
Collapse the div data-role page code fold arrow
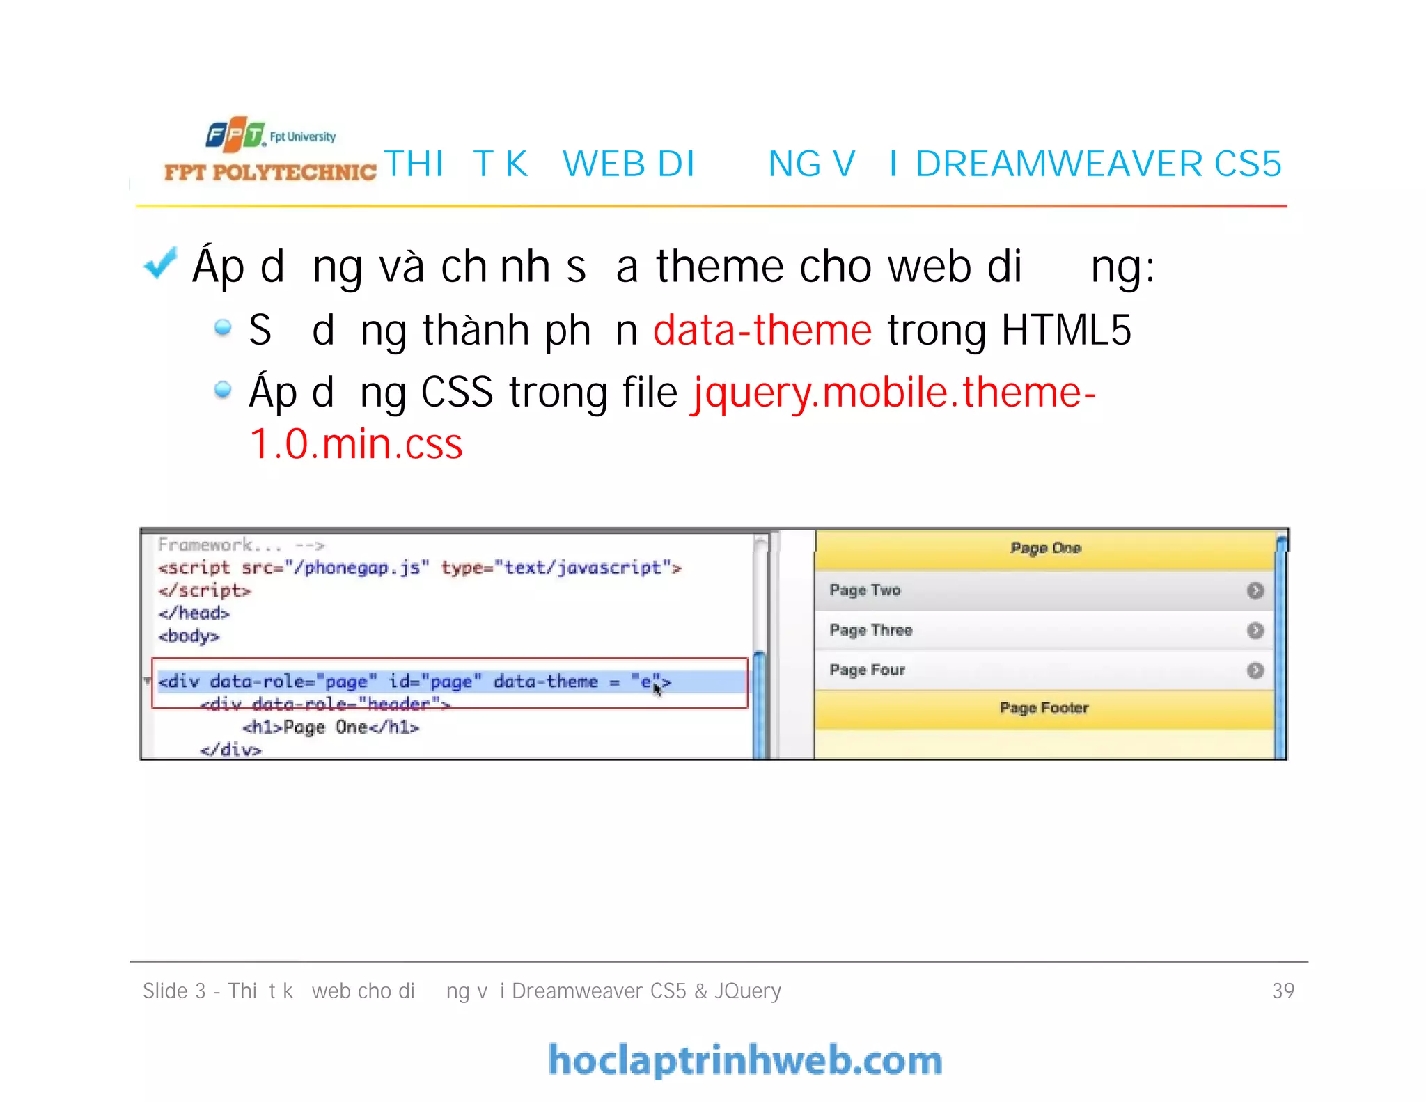click(148, 680)
